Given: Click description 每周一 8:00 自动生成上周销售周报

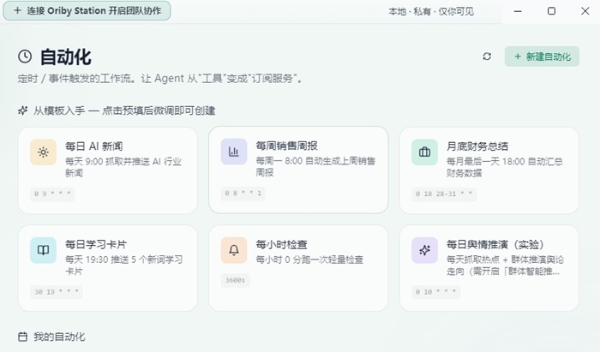Looking at the screenshot, I should point(315,167).
